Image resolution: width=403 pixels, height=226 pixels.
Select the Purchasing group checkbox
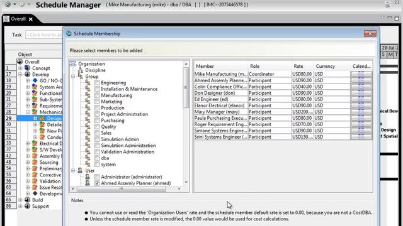click(x=97, y=121)
